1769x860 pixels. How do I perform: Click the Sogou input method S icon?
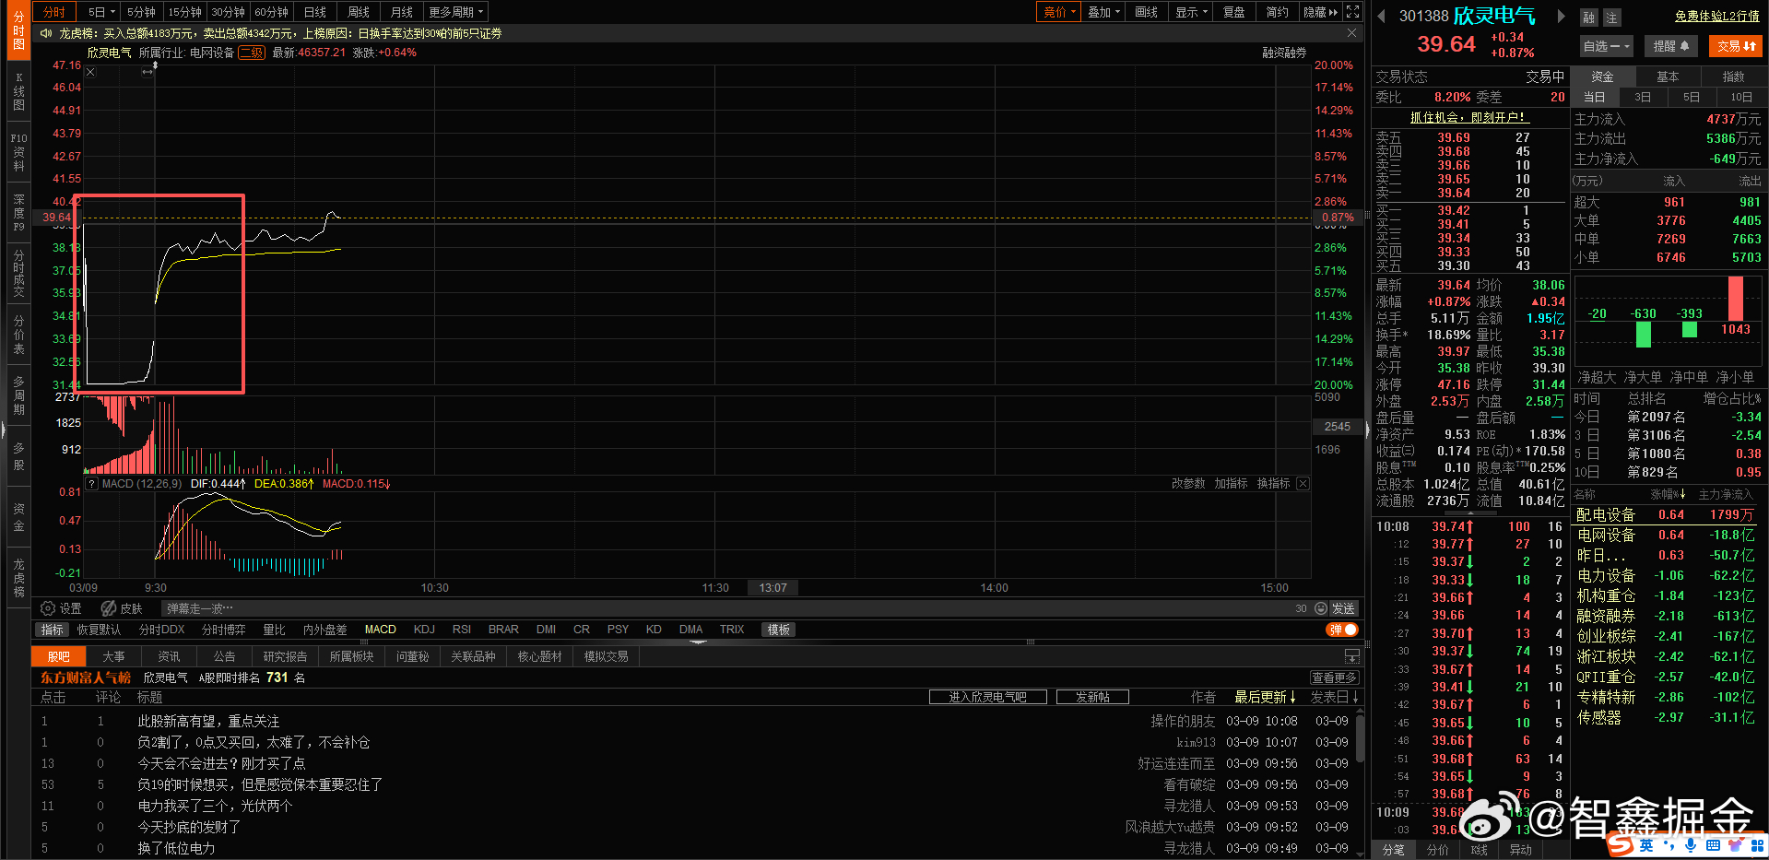pos(1620,844)
